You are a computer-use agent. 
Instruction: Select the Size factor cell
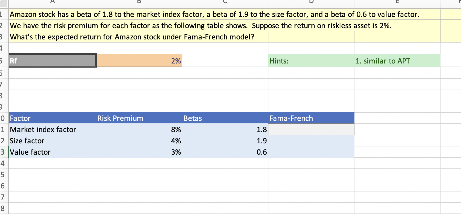[53, 141]
